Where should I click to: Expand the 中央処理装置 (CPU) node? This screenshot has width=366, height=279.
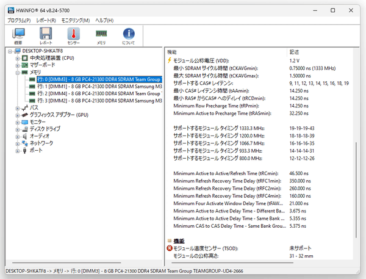(18, 58)
